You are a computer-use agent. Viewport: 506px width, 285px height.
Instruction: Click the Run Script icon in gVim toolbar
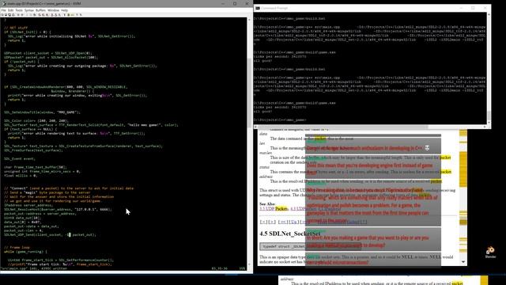point(59,15)
